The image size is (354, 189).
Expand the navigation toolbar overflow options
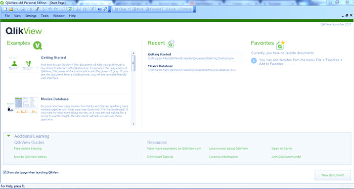click(195, 10)
